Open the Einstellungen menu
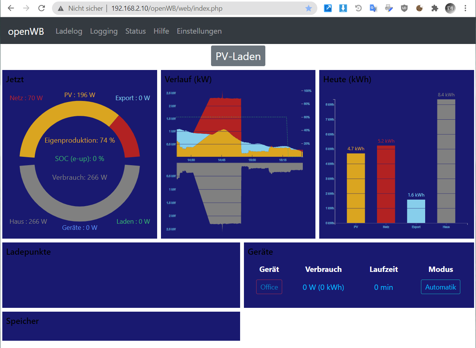 click(199, 31)
